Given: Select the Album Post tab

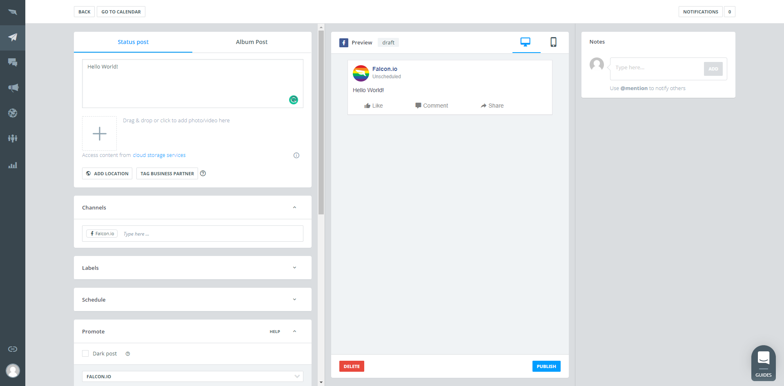Looking at the screenshot, I should point(252,42).
